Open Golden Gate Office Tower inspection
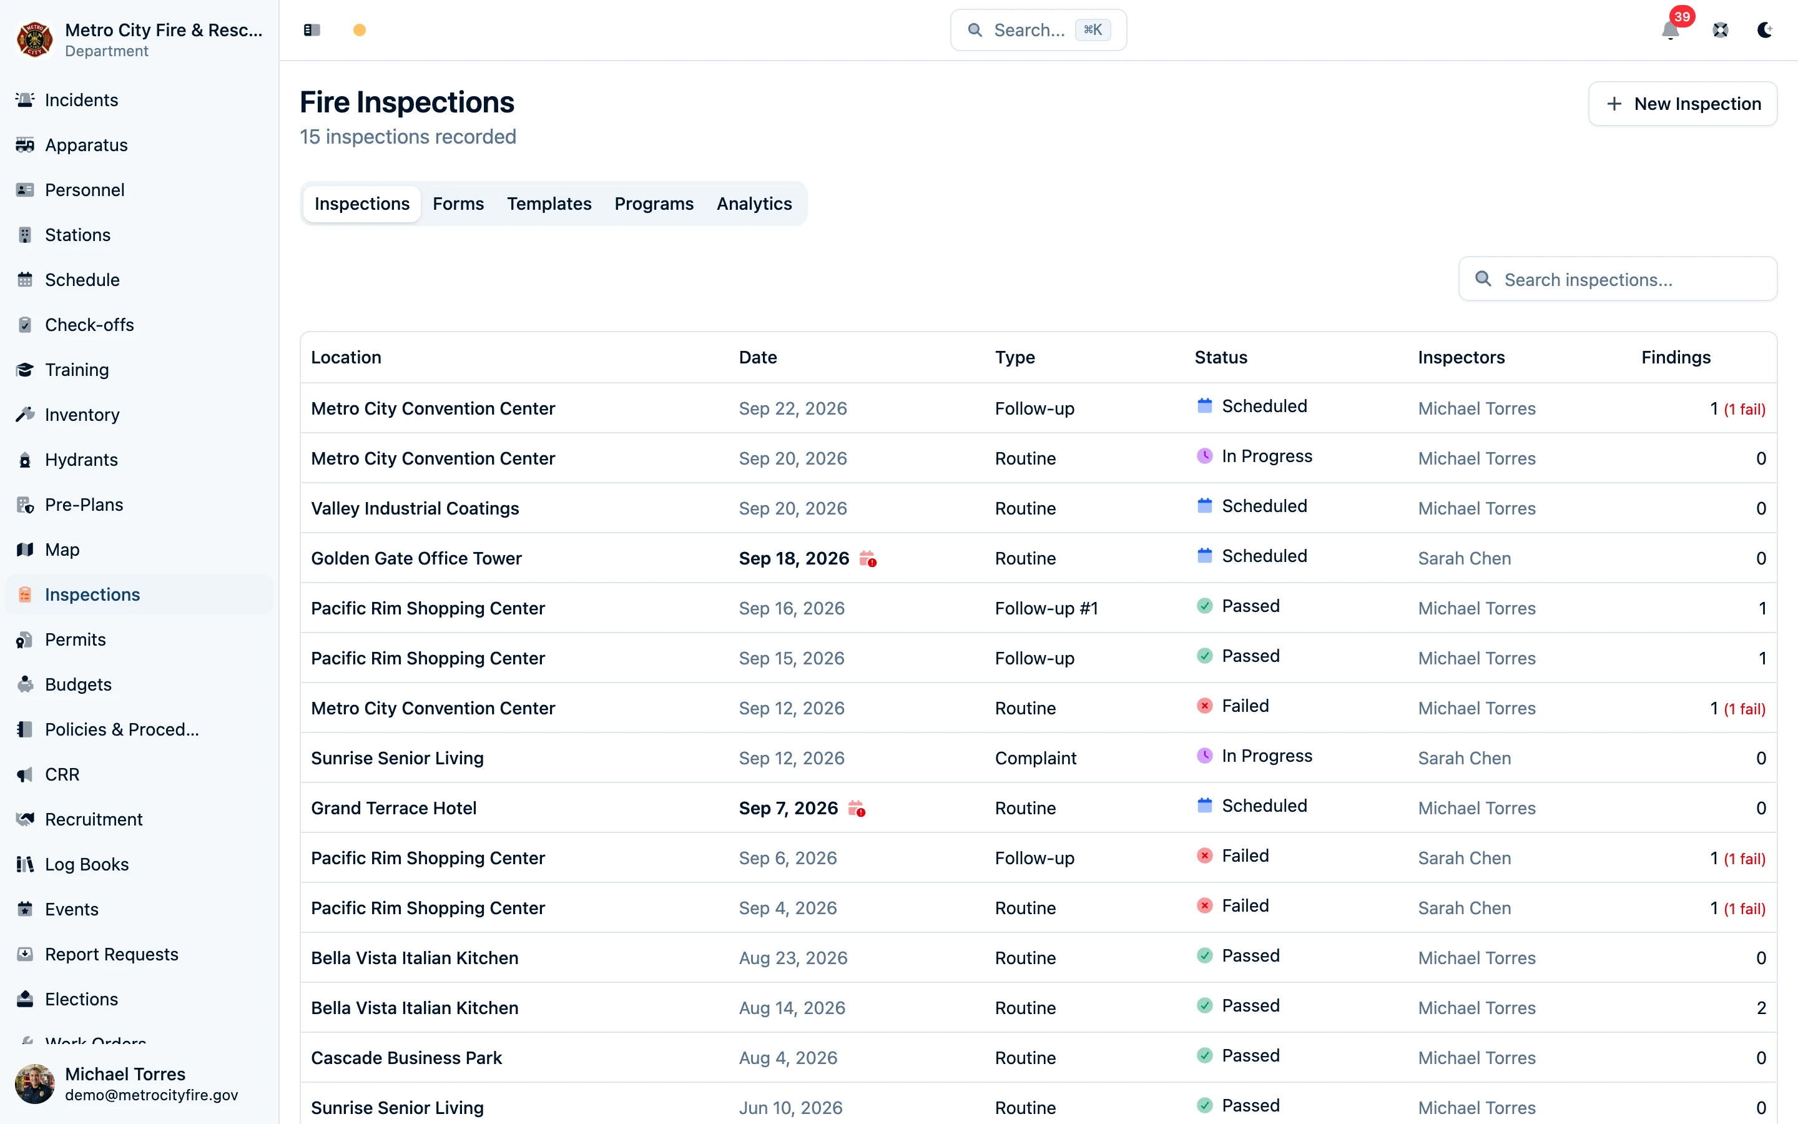 coord(1039,558)
